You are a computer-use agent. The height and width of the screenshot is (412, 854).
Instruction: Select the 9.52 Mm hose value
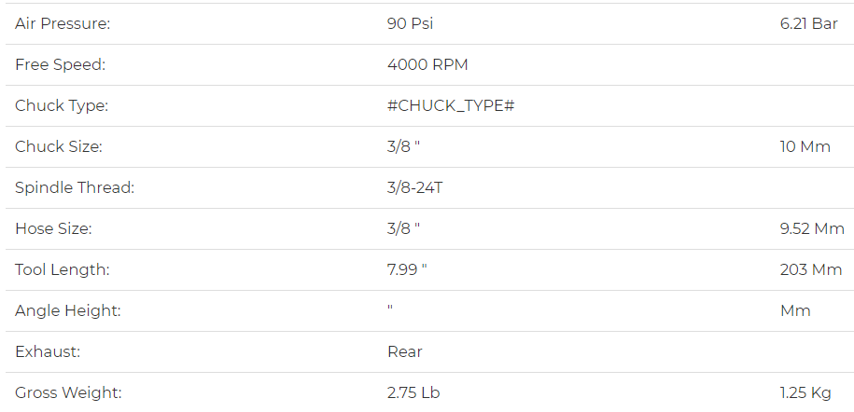[812, 228]
